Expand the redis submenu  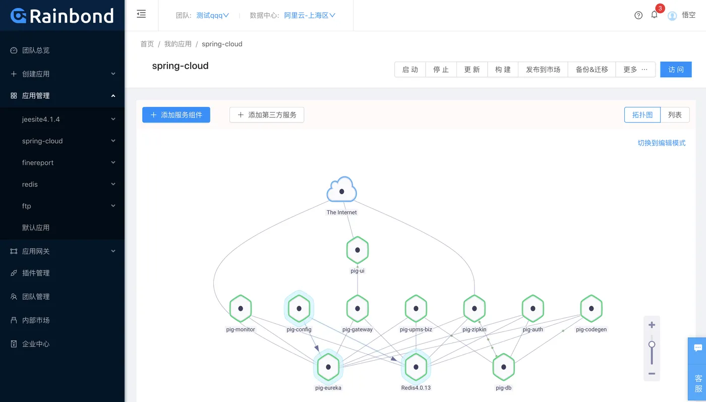pyautogui.click(x=62, y=184)
